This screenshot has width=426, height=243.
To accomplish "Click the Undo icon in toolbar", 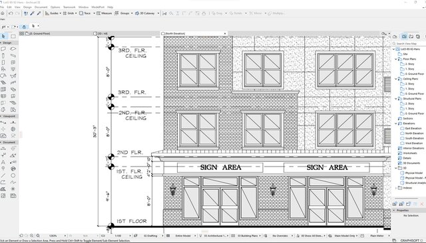I will click(x=11, y=13).
